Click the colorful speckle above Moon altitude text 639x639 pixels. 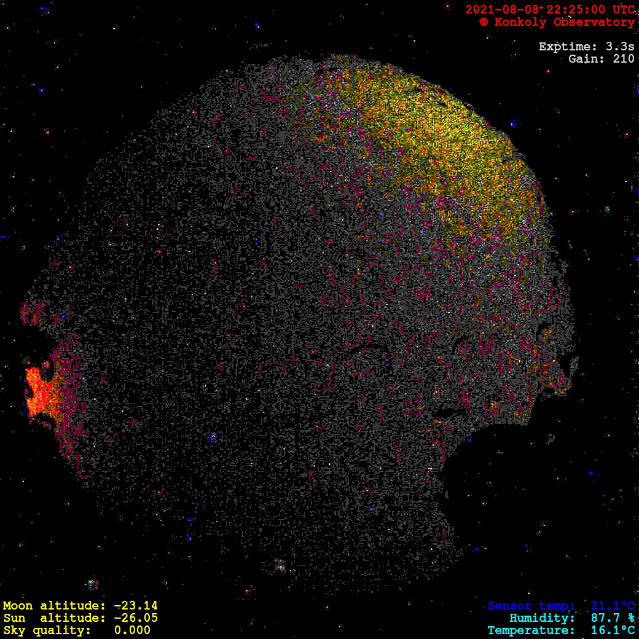tap(92, 583)
